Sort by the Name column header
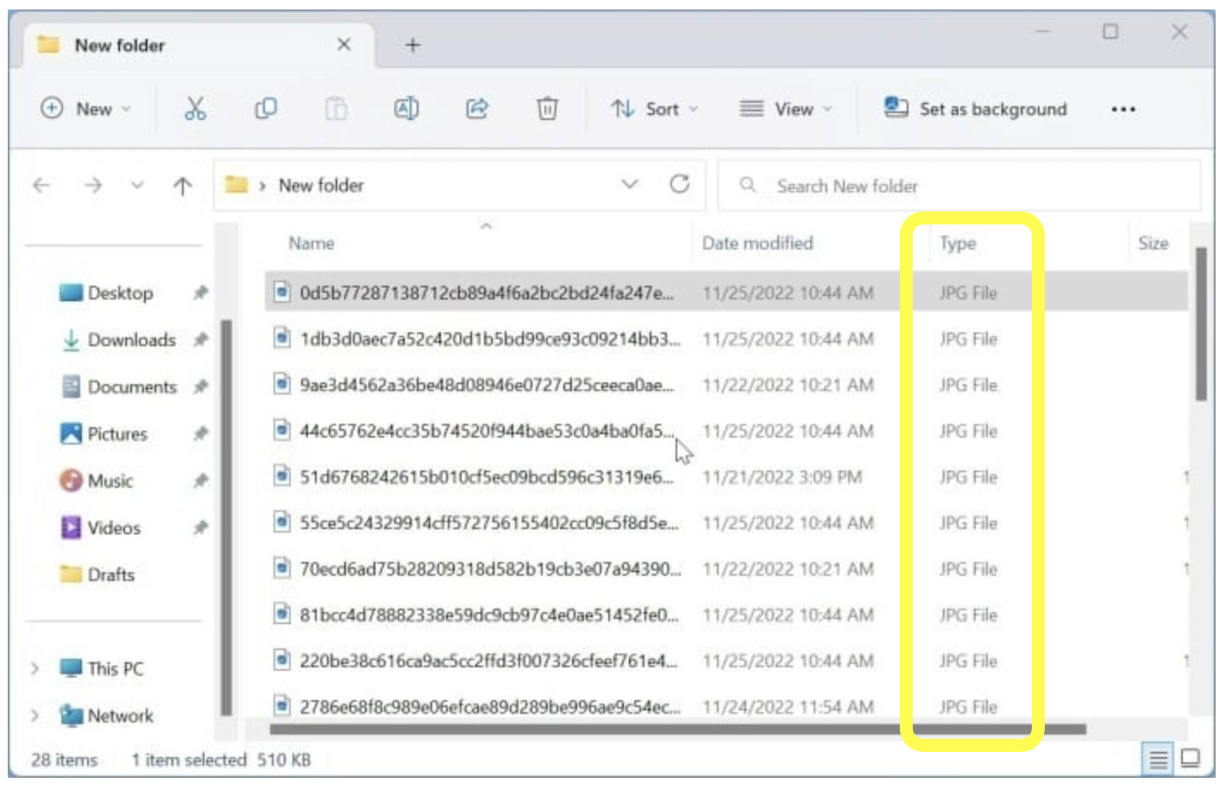Screen dimensions: 1232x789 311,243
